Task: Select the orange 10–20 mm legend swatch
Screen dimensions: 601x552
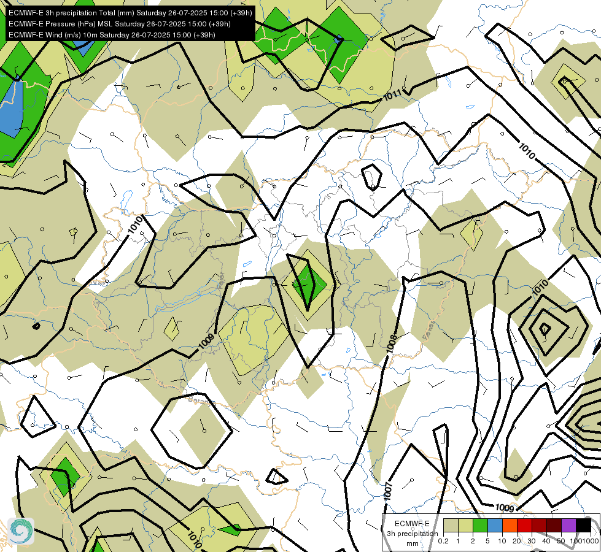Action: pyautogui.click(x=510, y=525)
